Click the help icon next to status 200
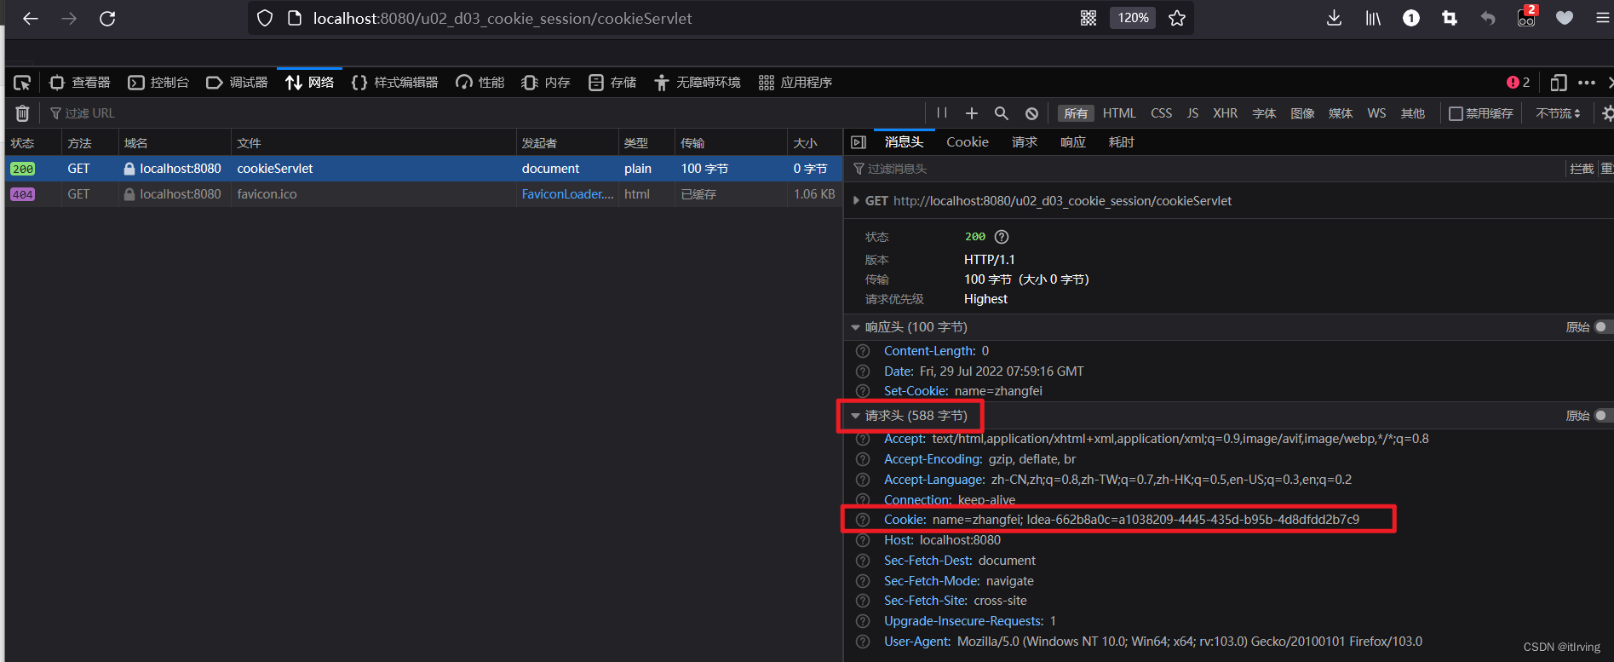The height and width of the screenshot is (662, 1614). coord(1002,237)
